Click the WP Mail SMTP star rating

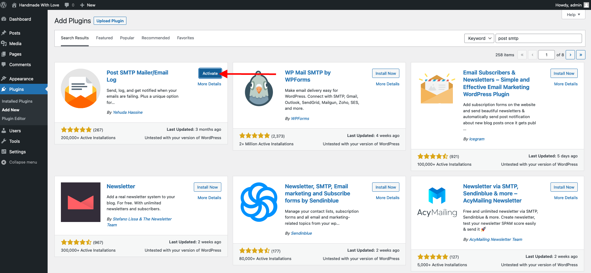(x=255, y=136)
